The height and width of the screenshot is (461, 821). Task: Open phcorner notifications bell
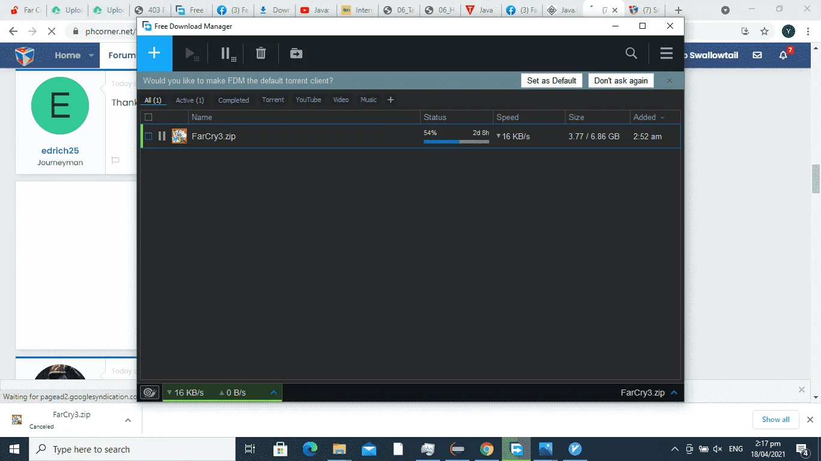783,55
